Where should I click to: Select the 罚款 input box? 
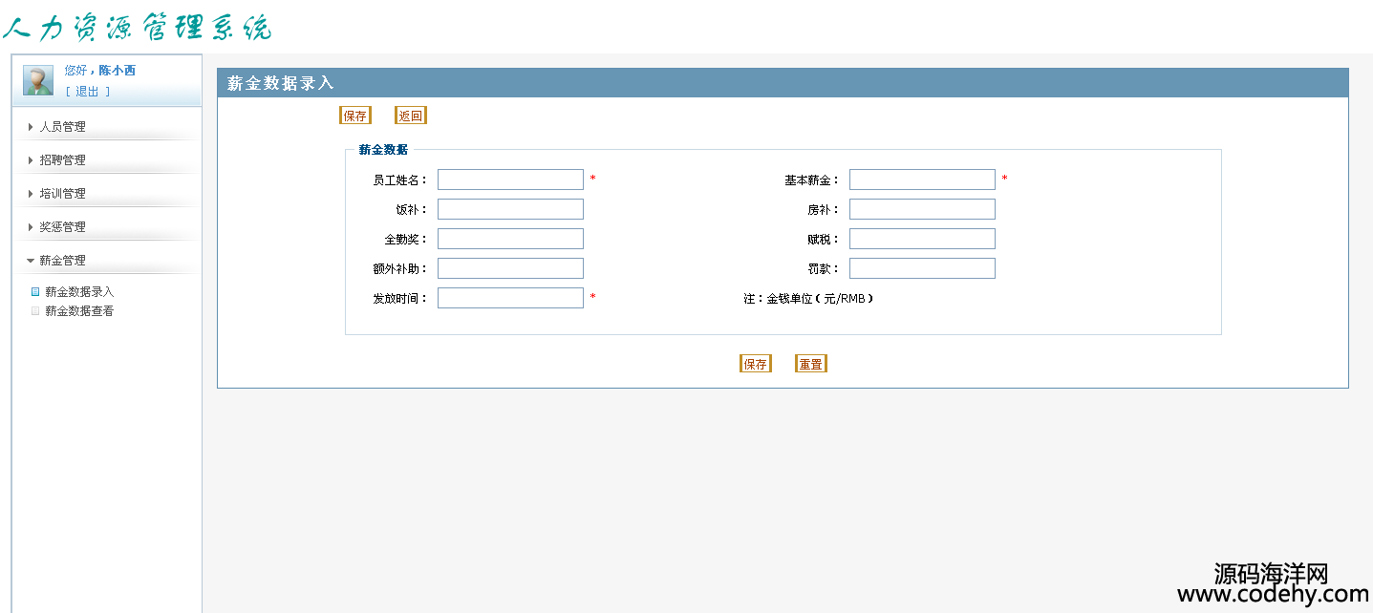[922, 268]
